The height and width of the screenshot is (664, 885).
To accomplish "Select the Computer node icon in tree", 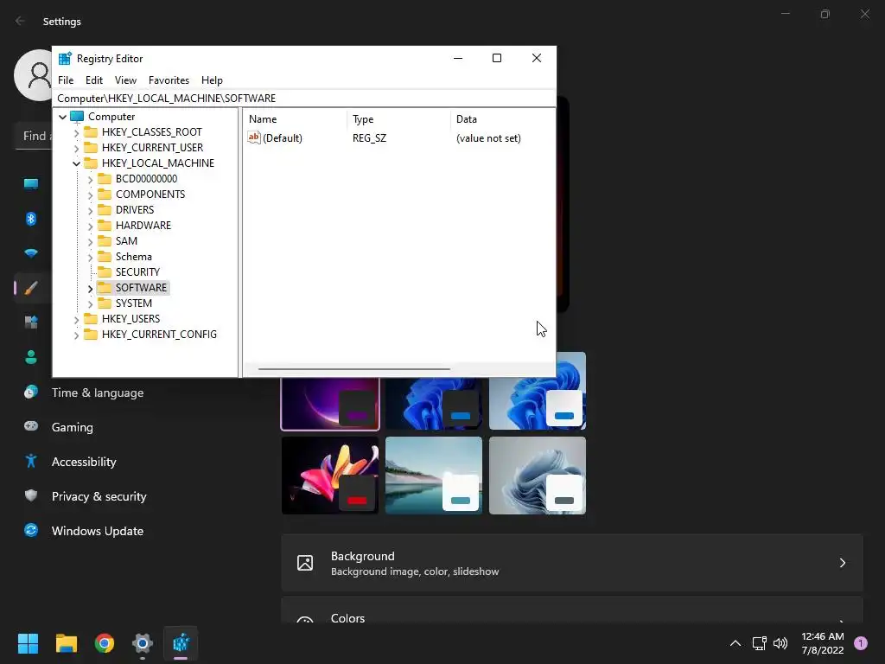I will [x=77, y=117].
